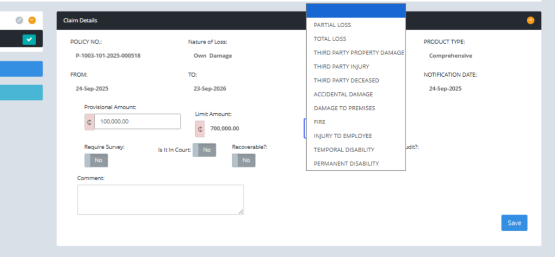Toggle the Recoverable switch
The height and width of the screenshot is (257, 555).
pos(243,160)
